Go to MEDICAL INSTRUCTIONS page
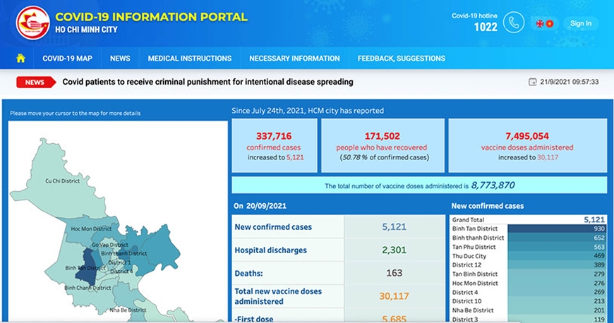This screenshot has height=323, width=614. point(190,59)
